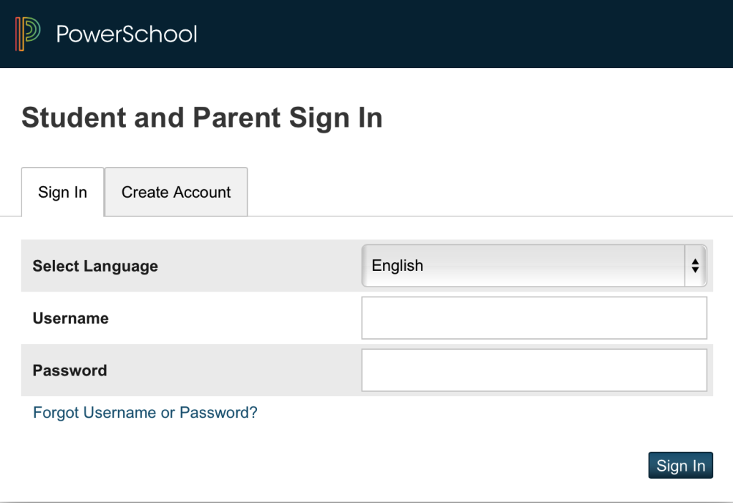Click the English value in language box
This screenshot has height=503, width=733.
point(398,266)
